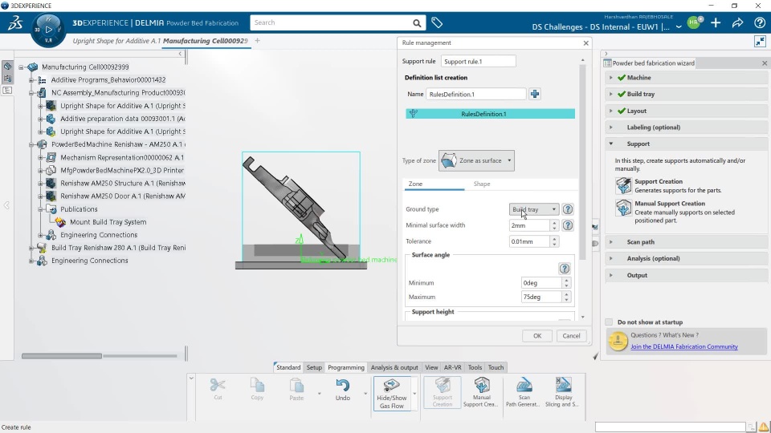Click the Support rule name field
The width and height of the screenshot is (771, 433).
click(x=478, y=62)
